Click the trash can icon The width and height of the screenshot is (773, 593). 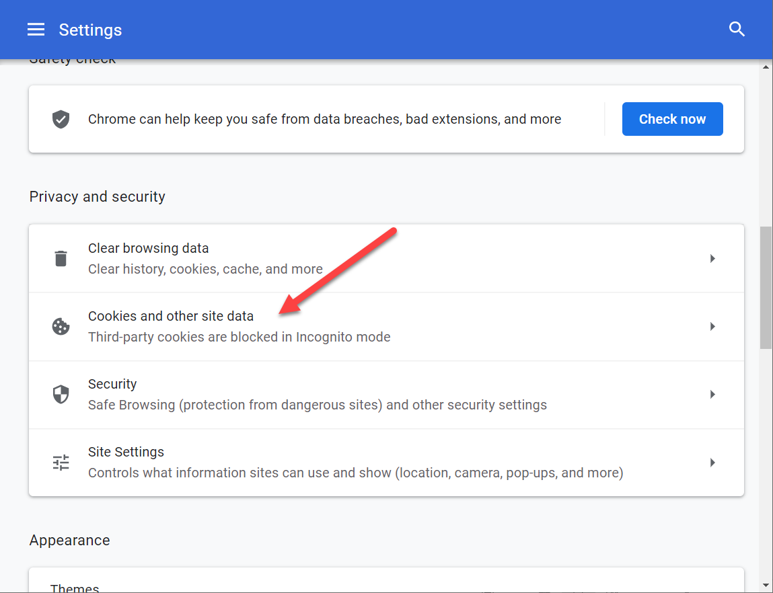pos(61,259)
